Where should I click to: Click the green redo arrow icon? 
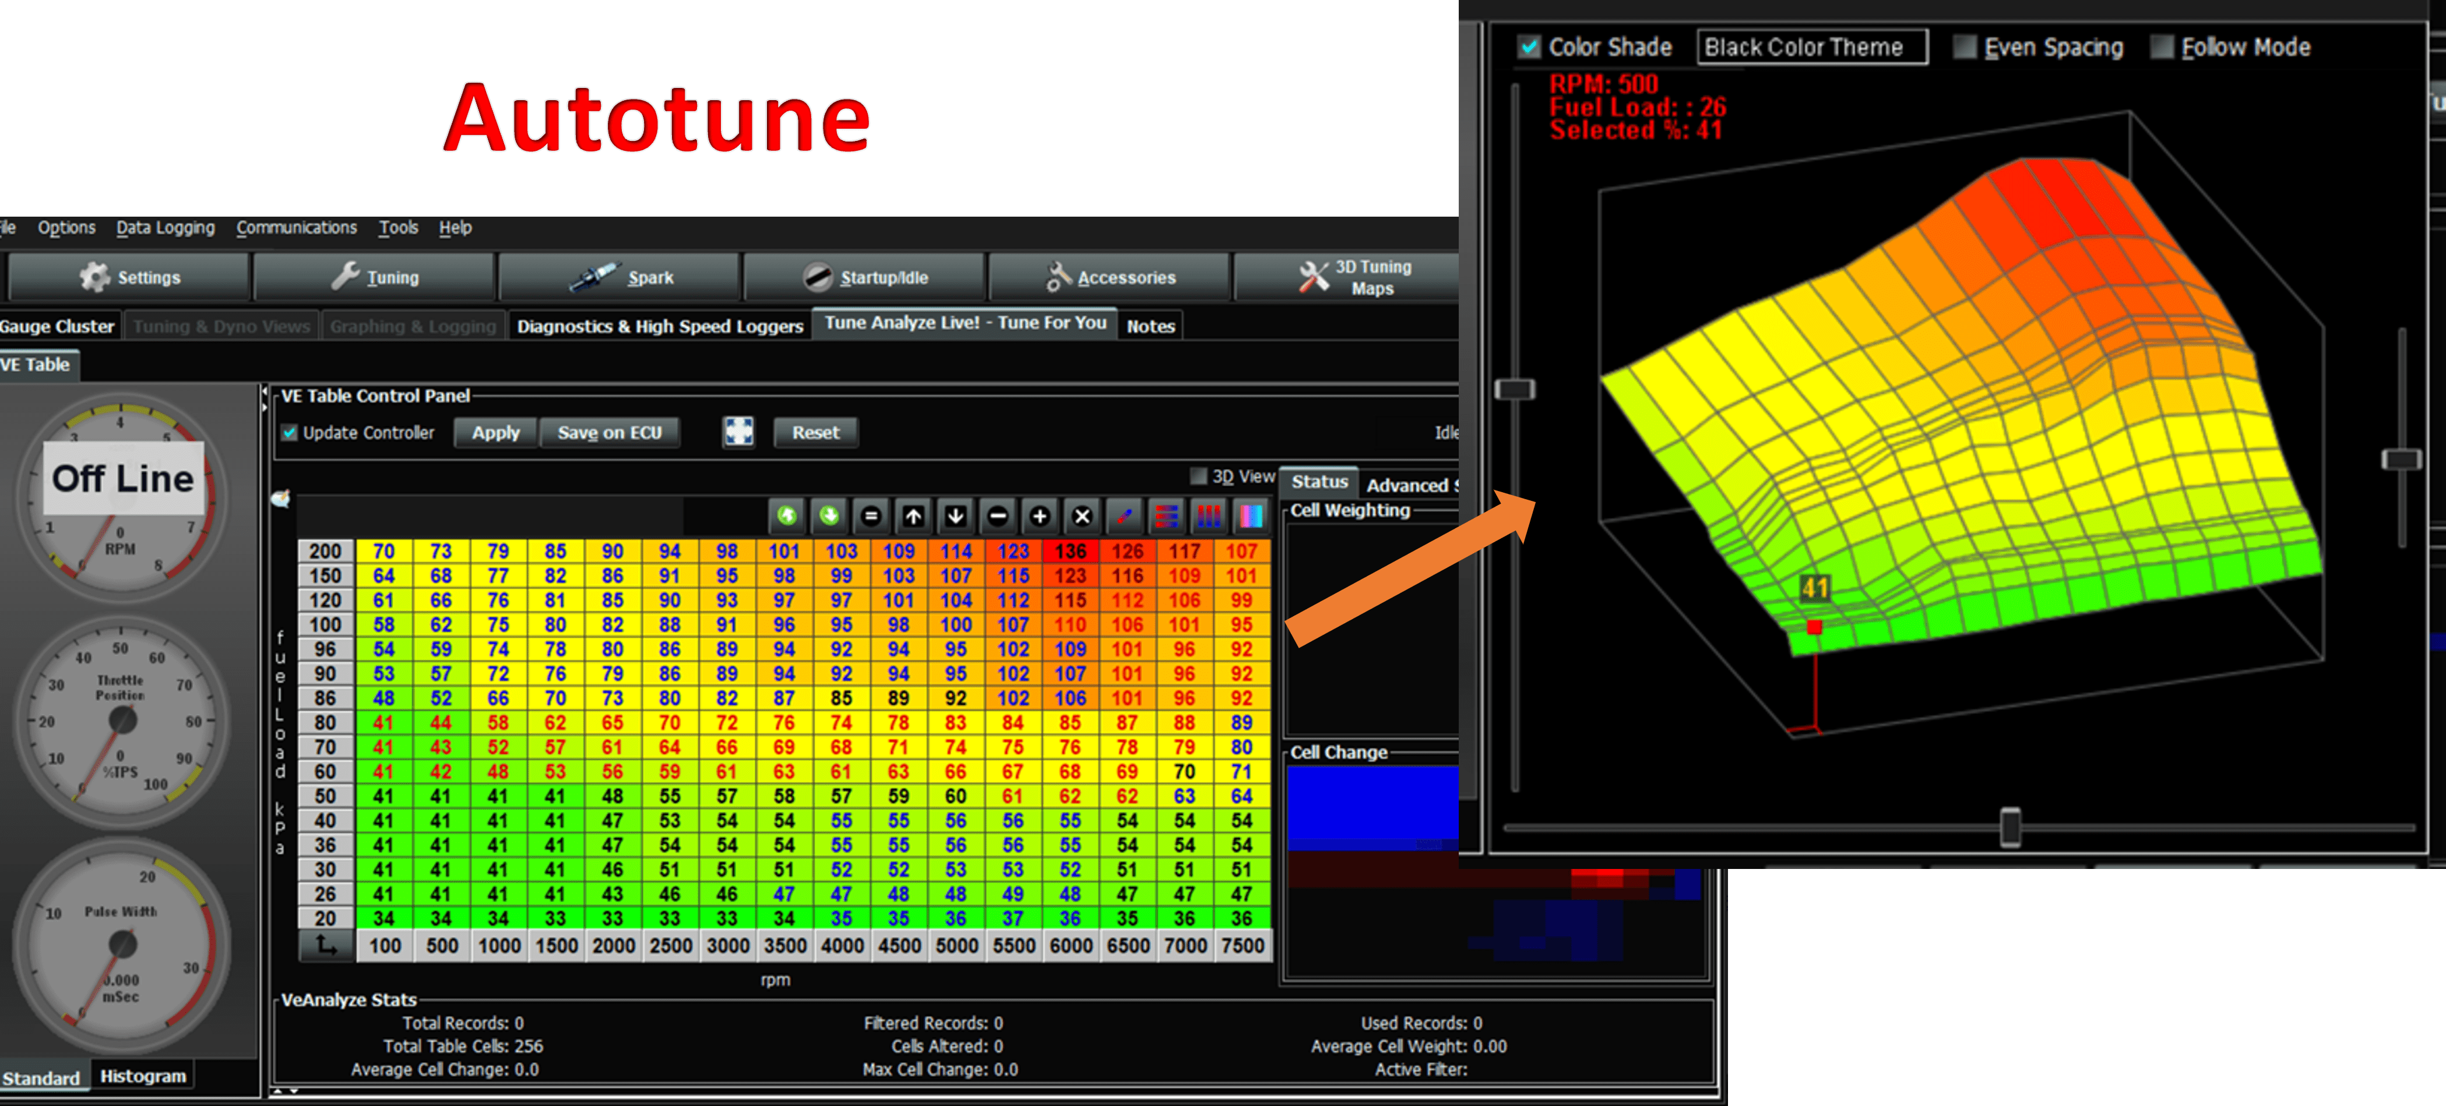tap(829, 516)
